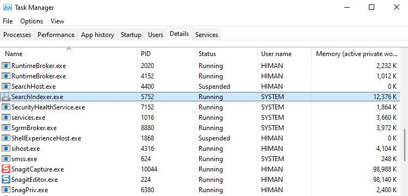Click the Task Manager title bar icon
The height and width of the screenshot is (196, 408).
pyautogui.click(x=7, y=7)
